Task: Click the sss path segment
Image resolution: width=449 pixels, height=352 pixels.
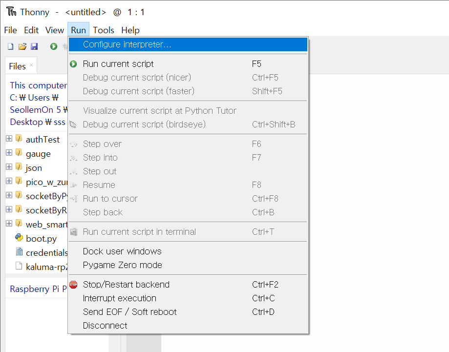Action: 60,122
